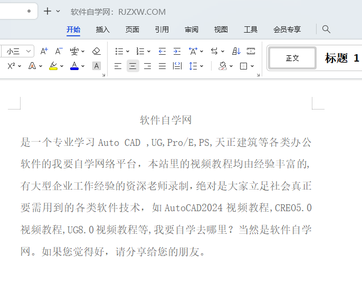Apply blue font color A icon

74,66
